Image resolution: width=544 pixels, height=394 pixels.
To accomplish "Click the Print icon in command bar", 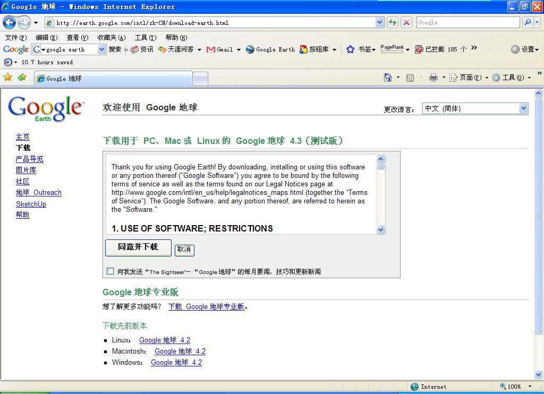I will tap(433, 78).
